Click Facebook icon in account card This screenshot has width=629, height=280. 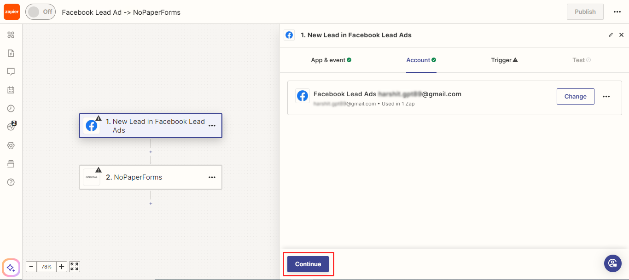click(303, 96)
